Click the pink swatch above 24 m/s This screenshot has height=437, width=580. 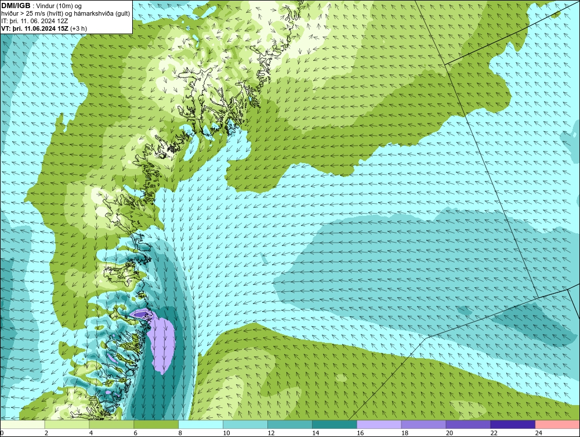pyautogui.click(x=557, y=424)
